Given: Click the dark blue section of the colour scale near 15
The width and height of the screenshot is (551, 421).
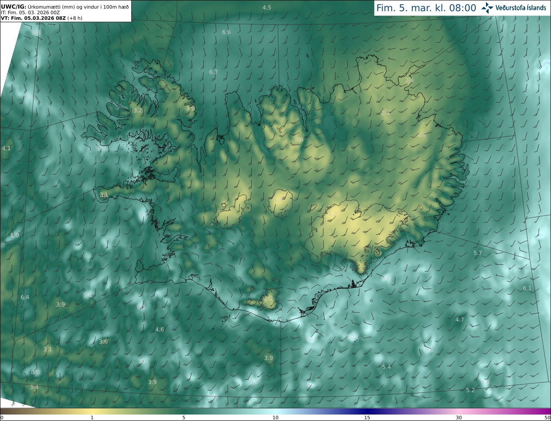Looking at the screenshot, I should tap(367, 412).
